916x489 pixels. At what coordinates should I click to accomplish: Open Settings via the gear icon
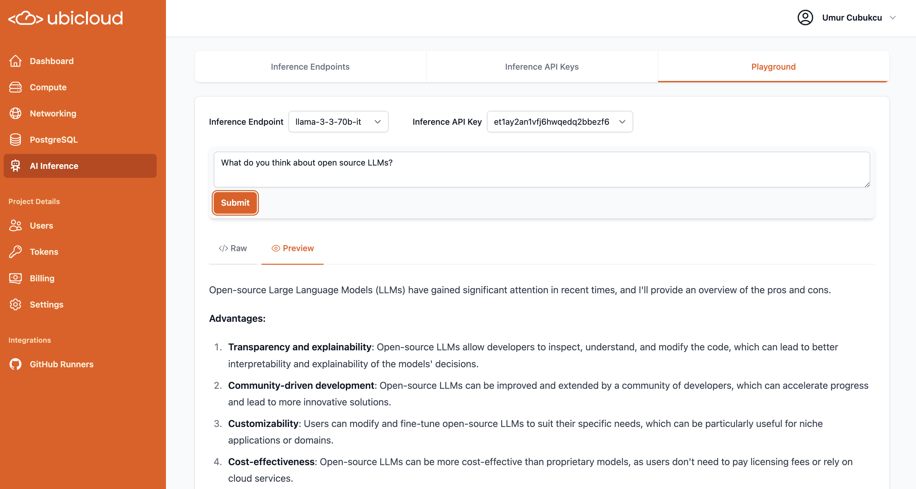[15, 305]
